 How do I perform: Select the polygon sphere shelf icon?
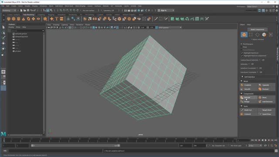point(9,19)
